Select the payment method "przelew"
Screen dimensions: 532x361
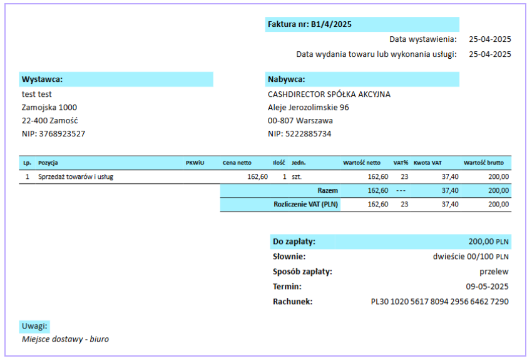coord(494,272)
